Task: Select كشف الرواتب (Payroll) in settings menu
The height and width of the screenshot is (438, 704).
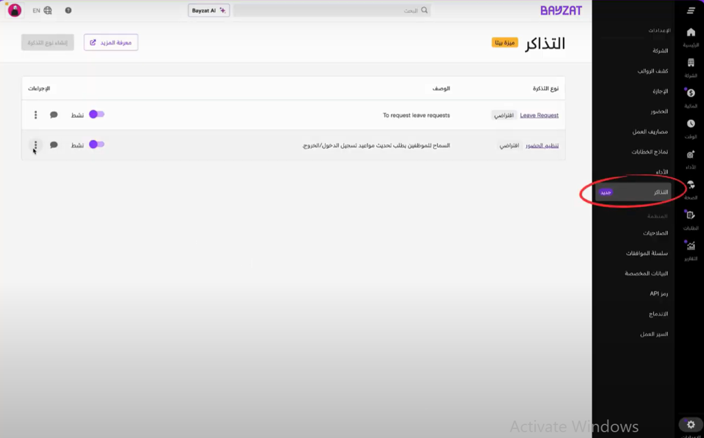Action: (x=652, y=71)
